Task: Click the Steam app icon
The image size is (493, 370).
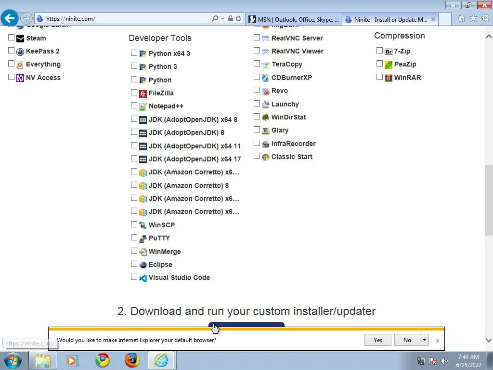Action: pyautogui.click(x=20, y=39)
